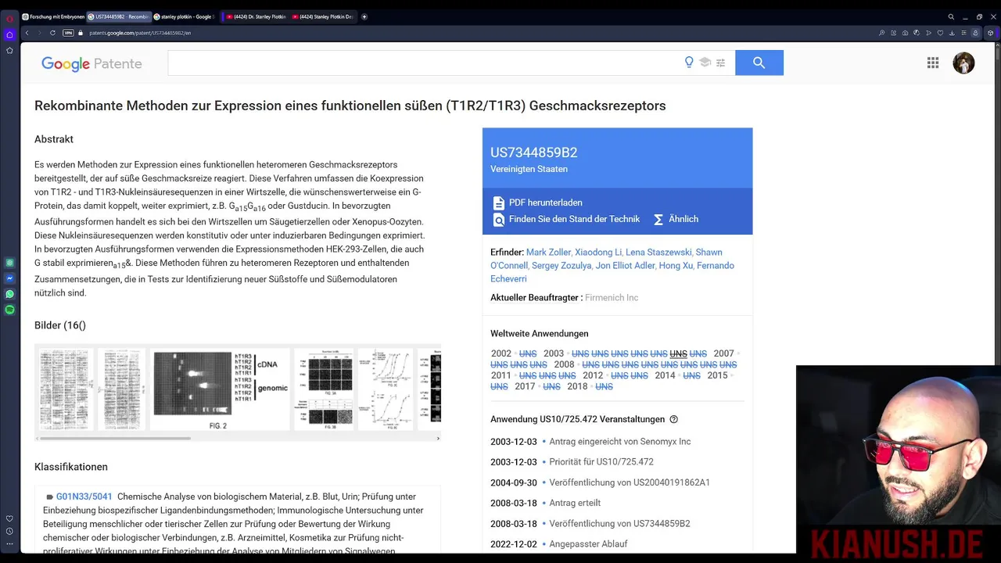Open the FIG. 3A grid thumbnail

pos(324,389)
